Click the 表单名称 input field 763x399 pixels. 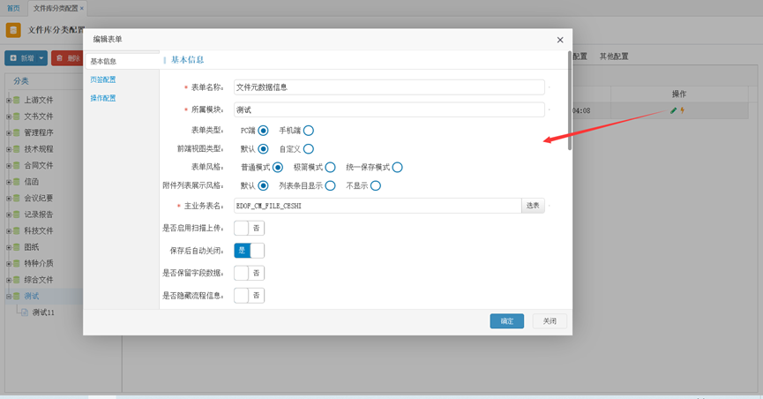tap(389, 87)
